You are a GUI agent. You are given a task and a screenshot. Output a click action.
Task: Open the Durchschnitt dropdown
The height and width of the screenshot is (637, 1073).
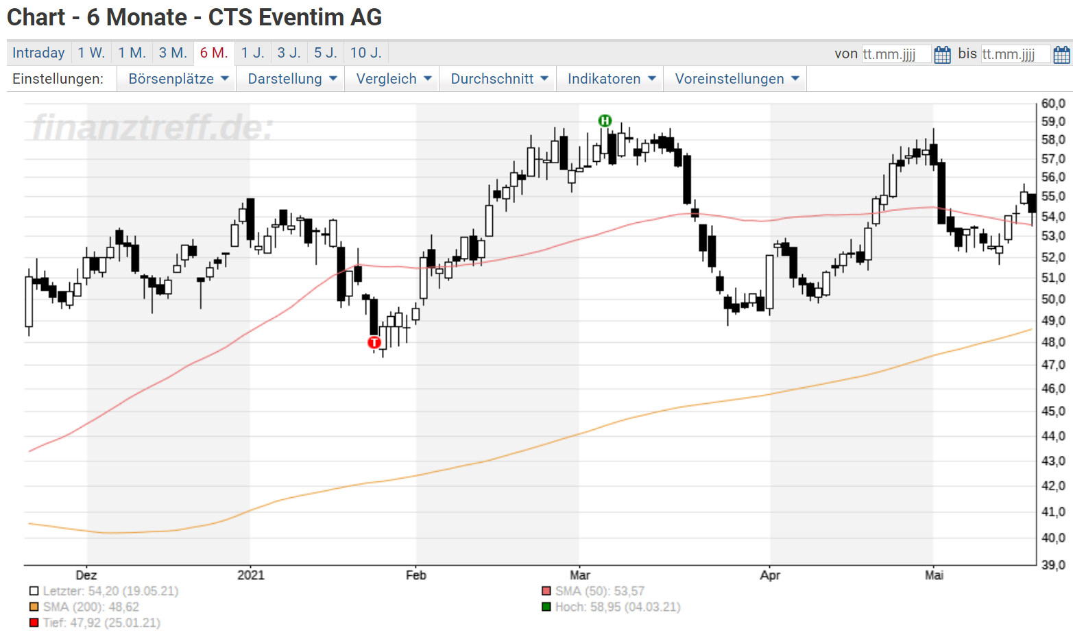pos(498,79)
